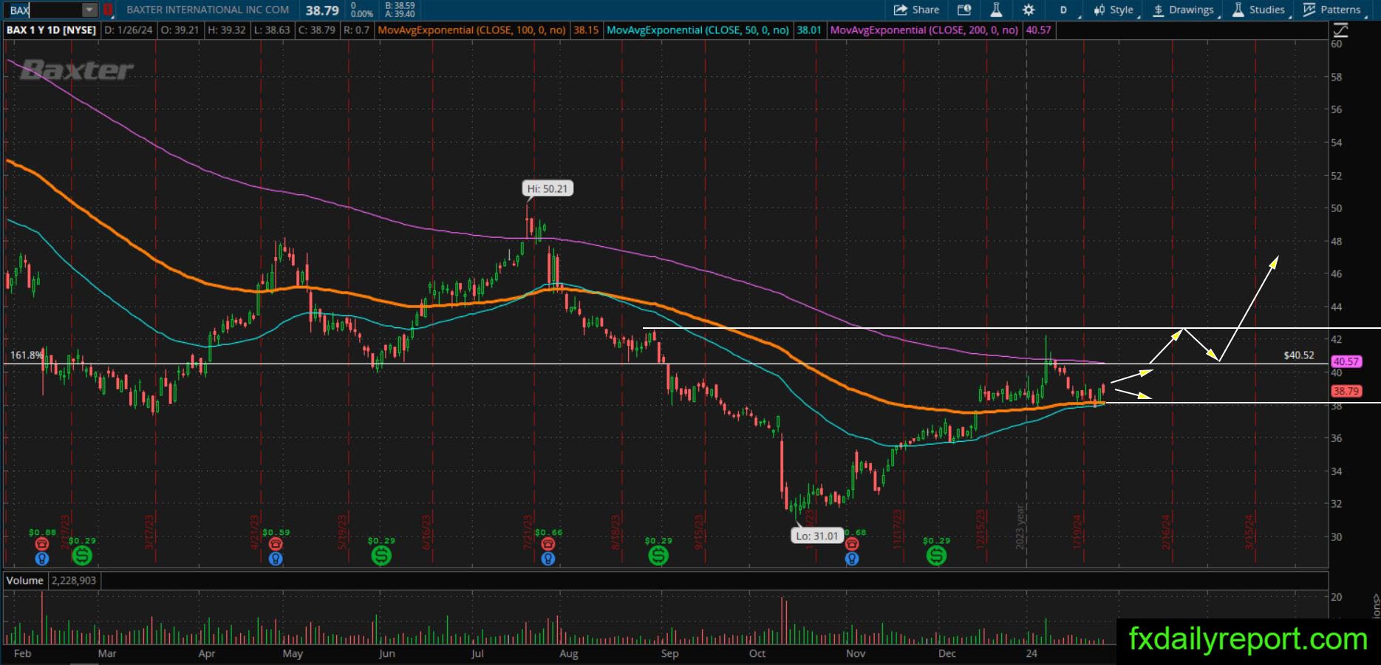The image size is (1381, 665).
Task: Click the range value R: 0.7
Action: click(357, 30)
